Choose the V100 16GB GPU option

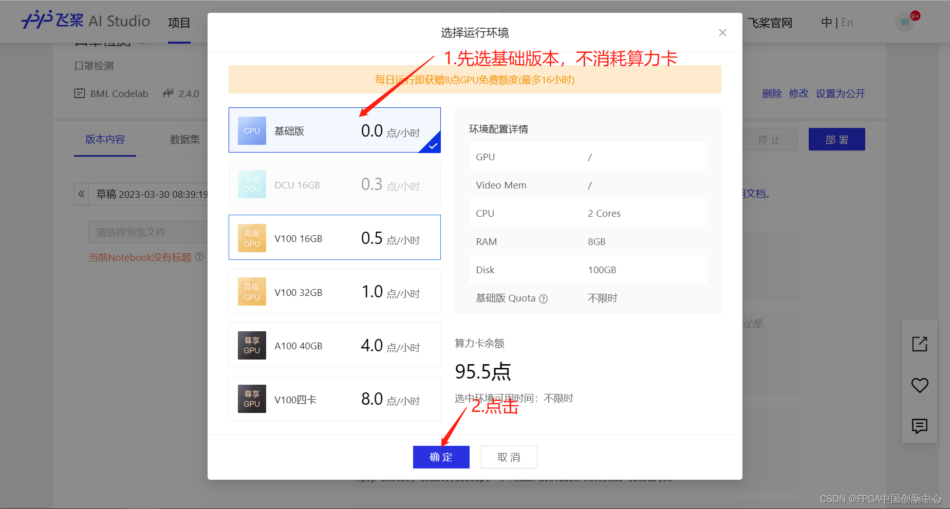pyautogui.click(x=334, y=237)
